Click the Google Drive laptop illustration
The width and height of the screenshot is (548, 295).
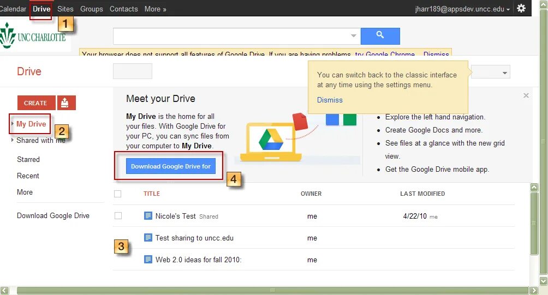pyautogui.click(x=271, y=141)
